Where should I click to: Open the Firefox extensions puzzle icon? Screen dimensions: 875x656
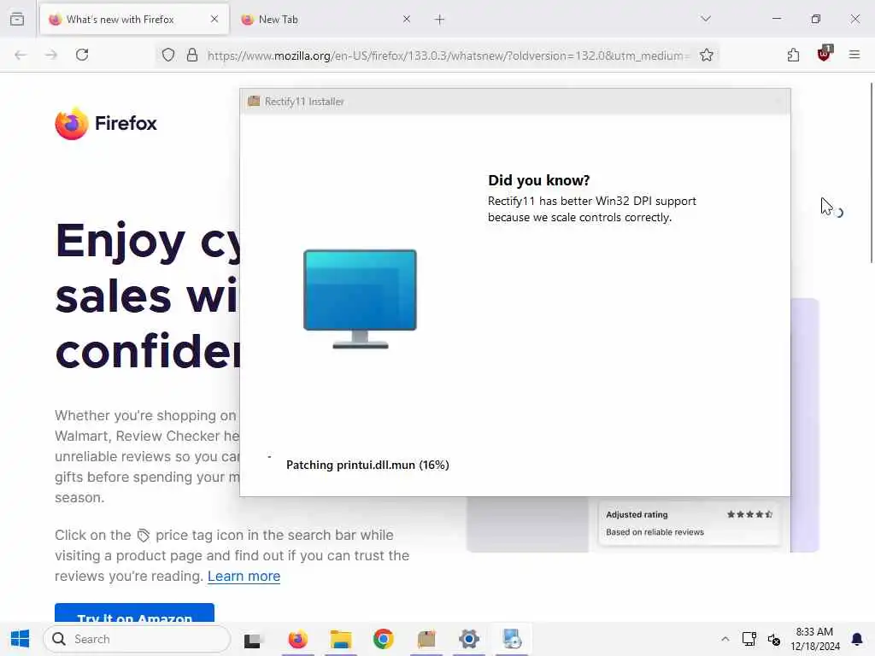point(793,55)
